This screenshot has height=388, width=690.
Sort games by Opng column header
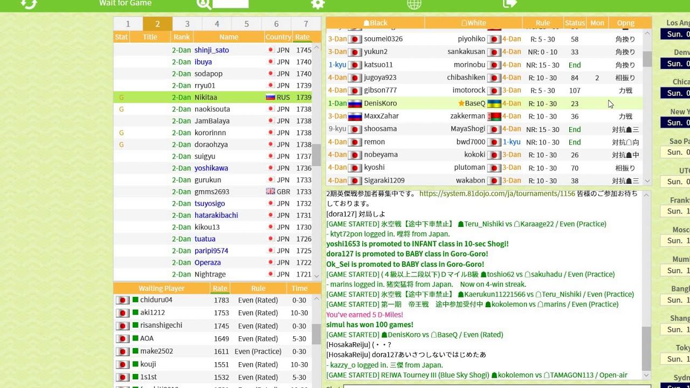pos(625,23)
